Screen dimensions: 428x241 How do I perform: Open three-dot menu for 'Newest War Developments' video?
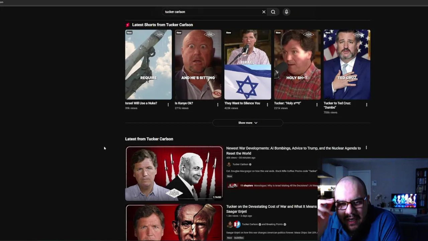(x=366, y=148)
